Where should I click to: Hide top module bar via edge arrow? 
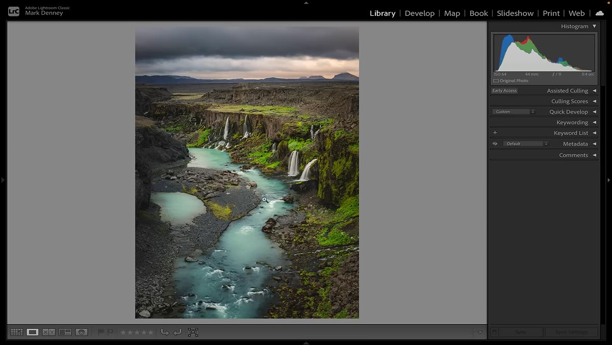point(306,3)
